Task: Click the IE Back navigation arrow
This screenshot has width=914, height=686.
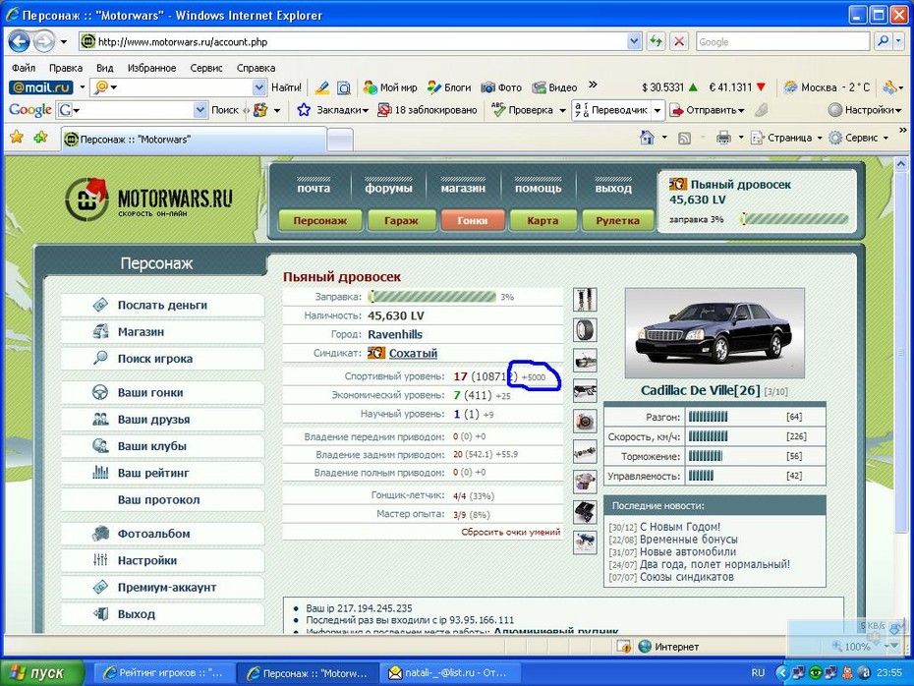Action: click(x=20, y=41)
